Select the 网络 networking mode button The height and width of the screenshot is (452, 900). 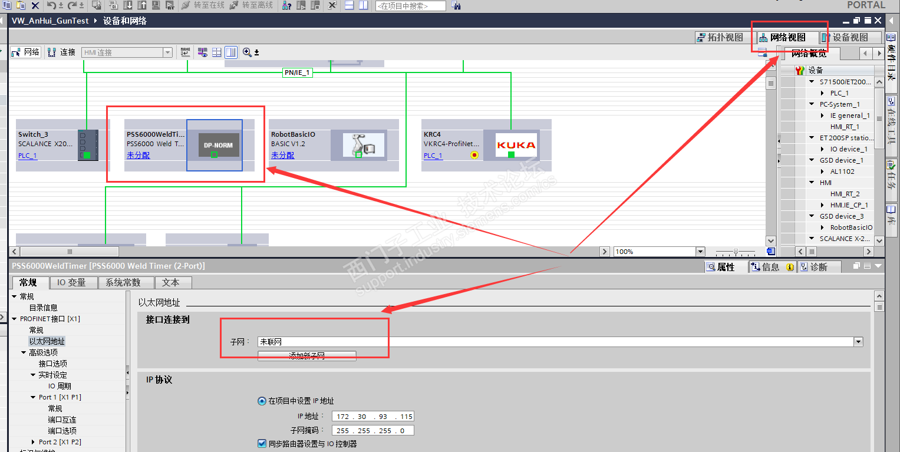pos(25,52)
